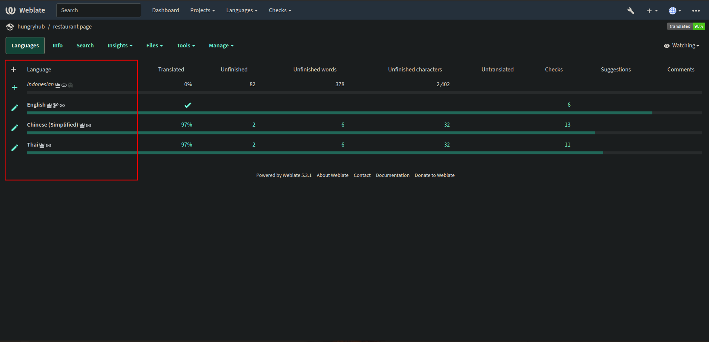Image resolution: width=709 pixels, height=342 pixels.
Task: Expand the Projects menu
Action: pos(202,10)
